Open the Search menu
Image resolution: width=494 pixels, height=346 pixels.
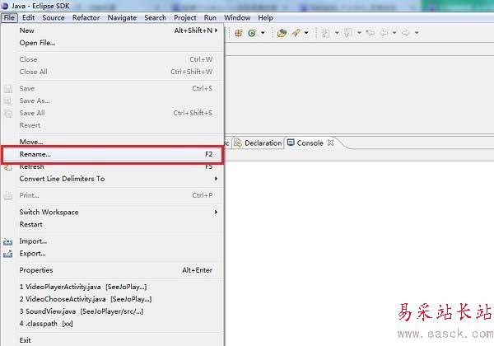[x=155, y=17]
